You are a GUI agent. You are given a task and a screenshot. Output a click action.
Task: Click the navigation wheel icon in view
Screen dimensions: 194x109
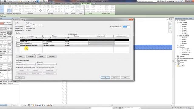pos(170,24)
